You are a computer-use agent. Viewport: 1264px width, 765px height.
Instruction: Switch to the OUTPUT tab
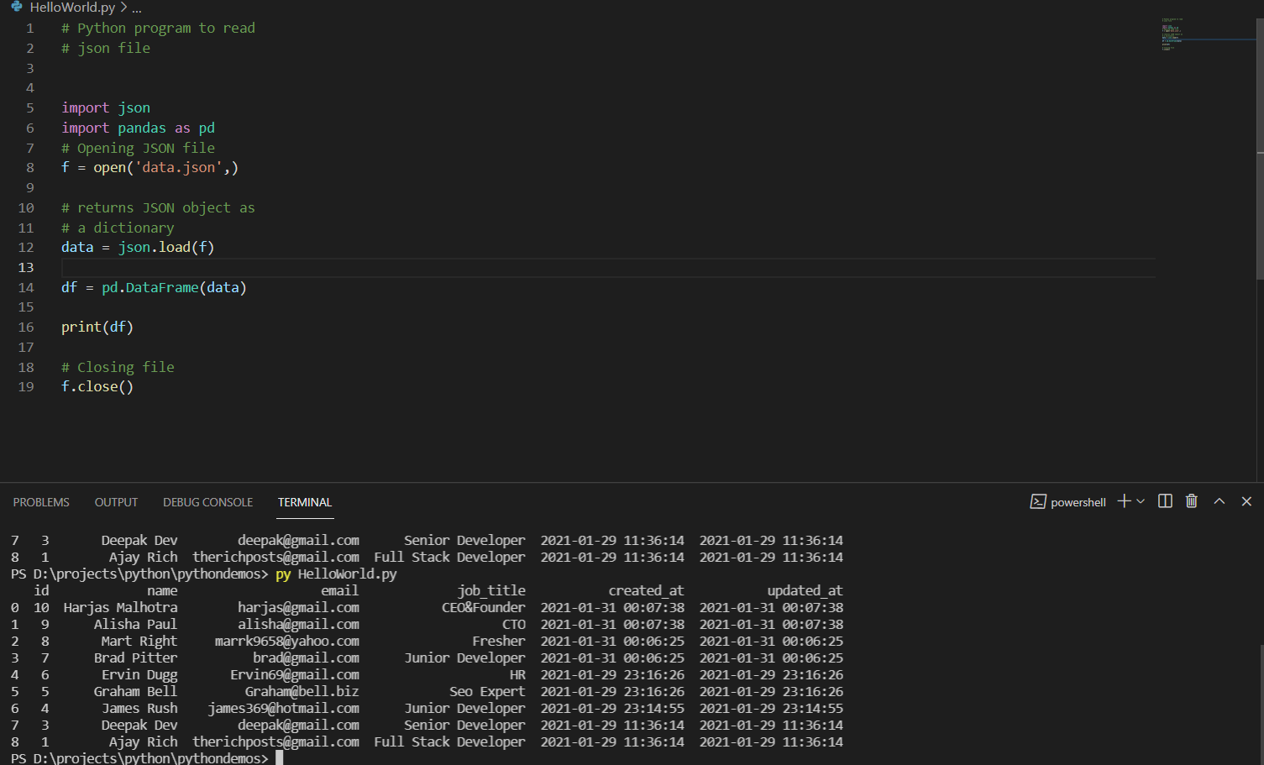tap(115, 501)
